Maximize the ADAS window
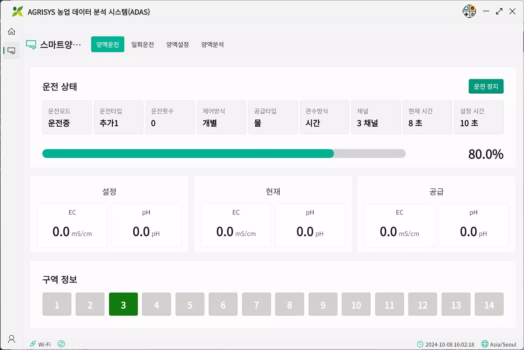 (x=499, y=11)
